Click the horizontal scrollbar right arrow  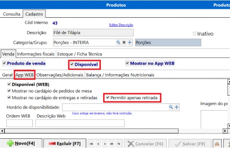click(x=225, y=131)
